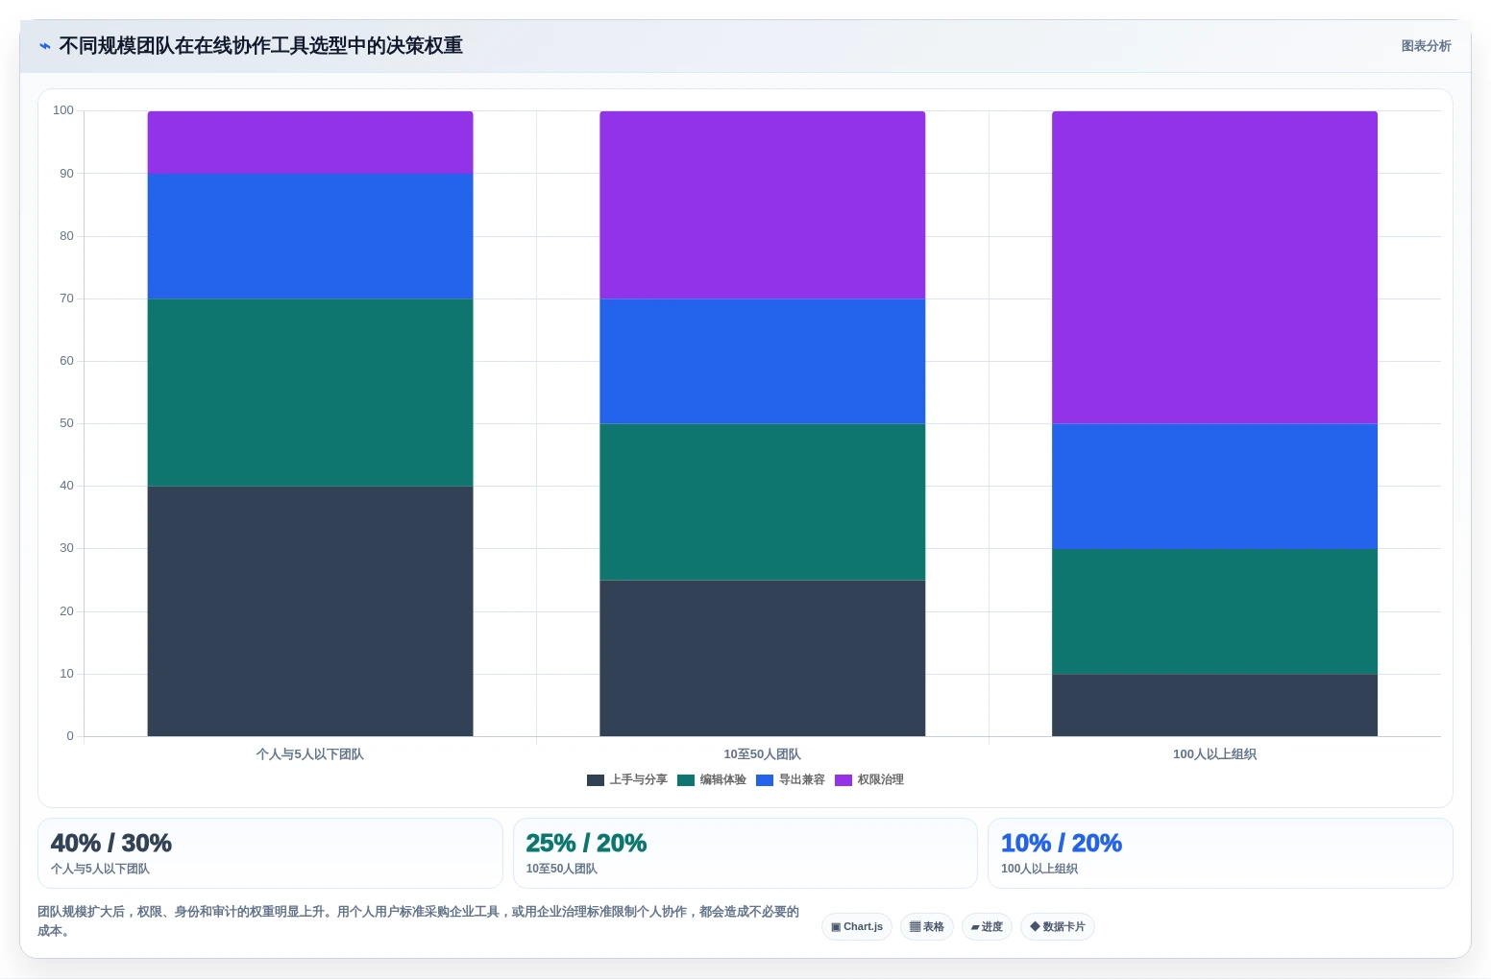Select the 表格 tag chip
The image size is (1491, 979).
click(927, 926)
